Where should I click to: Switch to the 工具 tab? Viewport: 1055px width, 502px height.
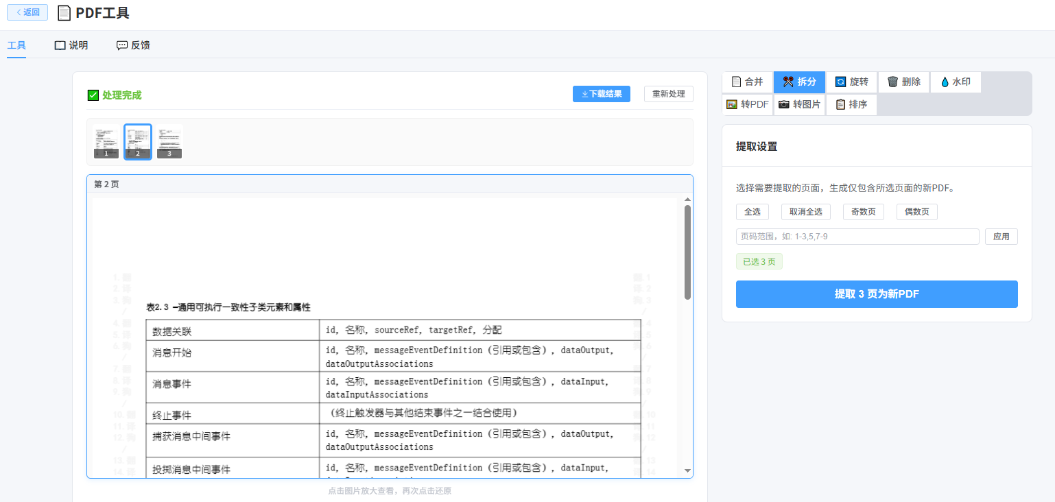pos(16,45)
